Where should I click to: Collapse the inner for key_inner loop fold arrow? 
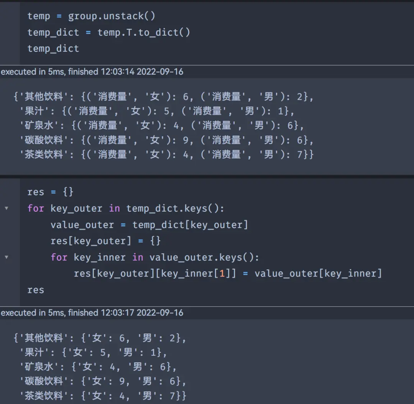click(7, 257)
